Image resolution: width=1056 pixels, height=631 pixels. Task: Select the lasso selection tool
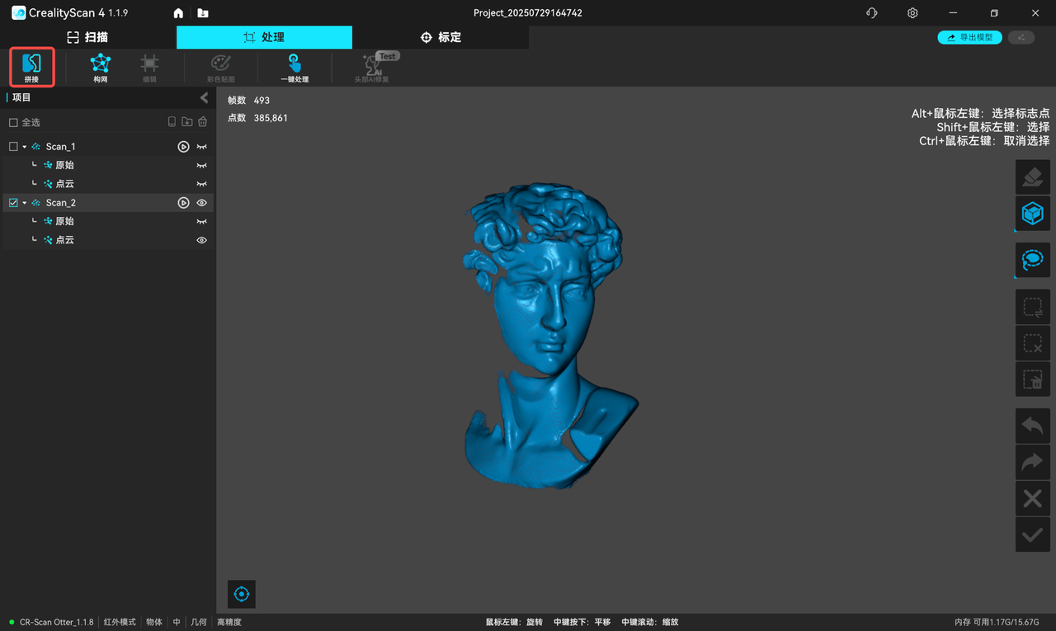[1032, 260]
